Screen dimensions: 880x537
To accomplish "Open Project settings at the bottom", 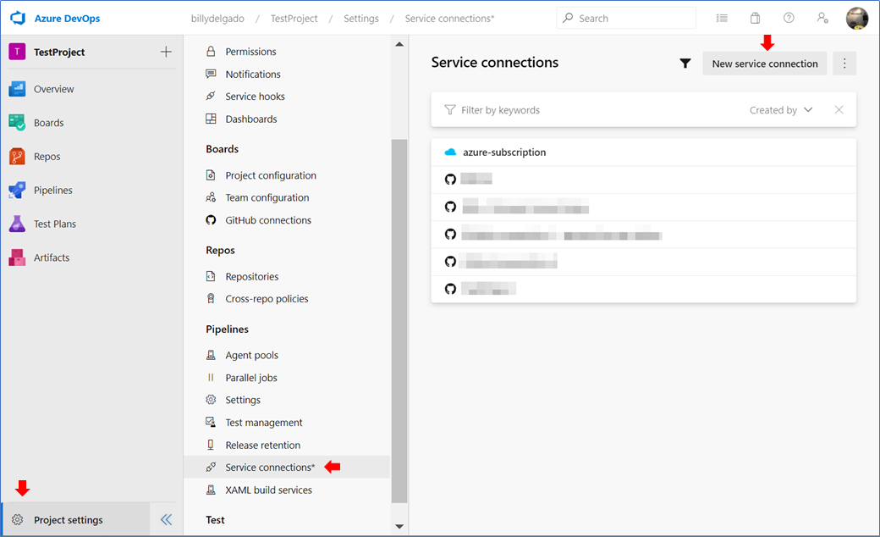I will (x=76, y=519).
